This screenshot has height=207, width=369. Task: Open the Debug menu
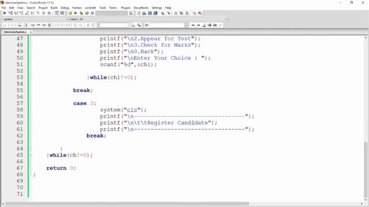tap(65, 7)
